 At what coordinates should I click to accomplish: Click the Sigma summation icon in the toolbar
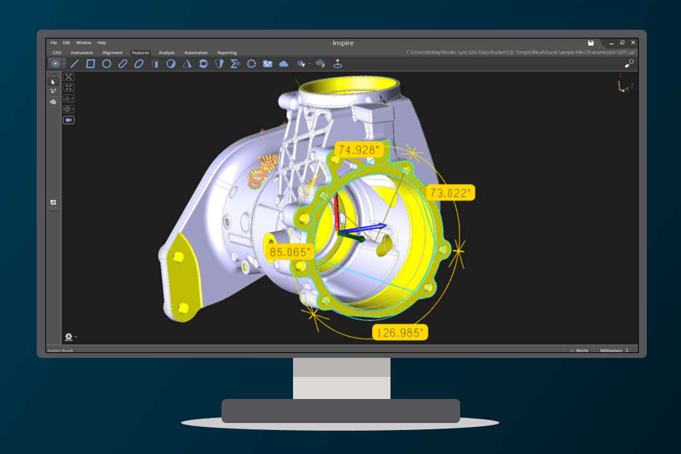234,63
